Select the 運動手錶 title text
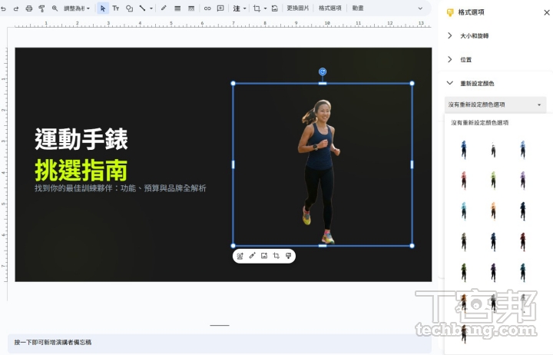Viewport: 553px width, 355px height. tap(81, 139)
